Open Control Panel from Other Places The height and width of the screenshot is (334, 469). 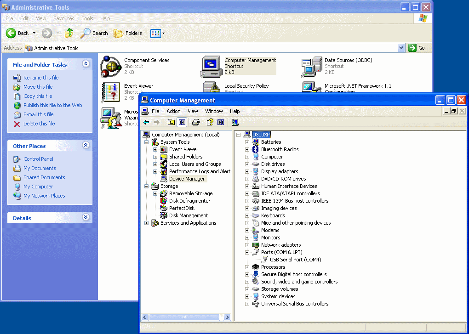click(38, 159)
